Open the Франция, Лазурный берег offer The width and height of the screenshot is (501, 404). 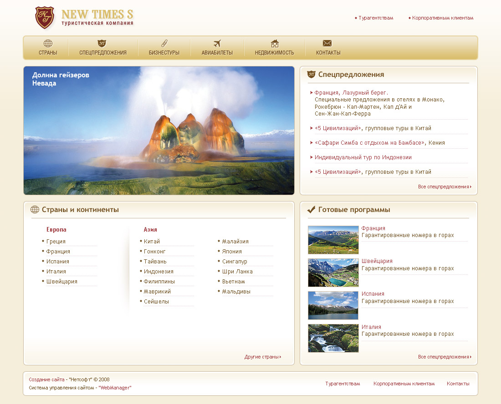351,92
